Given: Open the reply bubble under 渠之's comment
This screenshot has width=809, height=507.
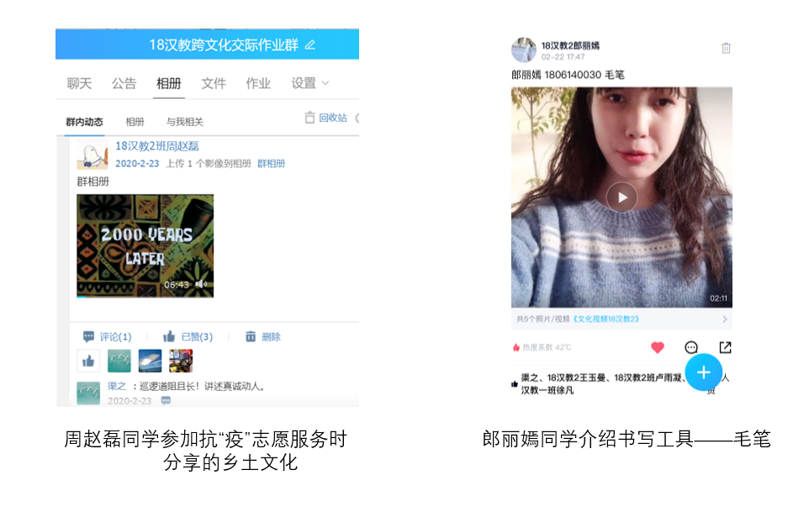Looking at the screenshot, I should tap(166, 401).
